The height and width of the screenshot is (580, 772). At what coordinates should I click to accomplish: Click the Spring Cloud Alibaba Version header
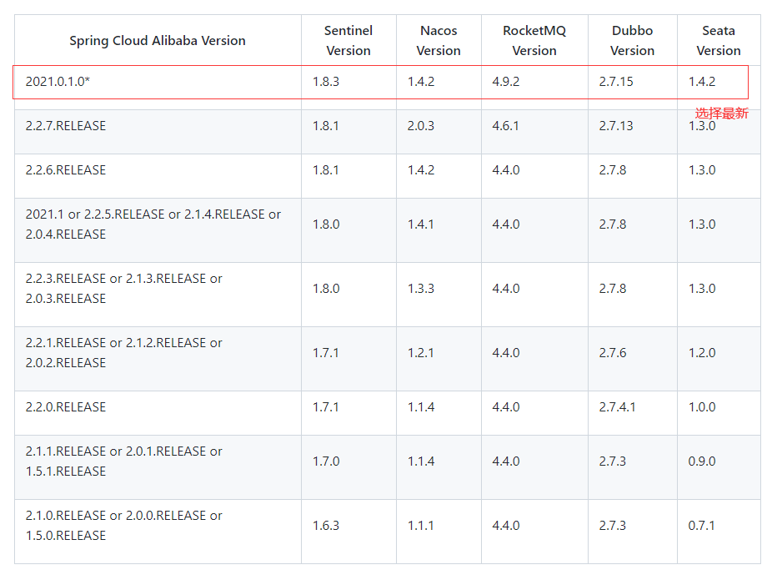click(x=158, y=40)
